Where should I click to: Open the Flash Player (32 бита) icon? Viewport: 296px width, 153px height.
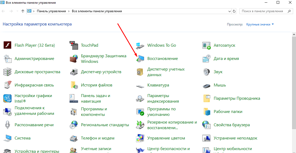pyautogui.click(x=7, y=45)
